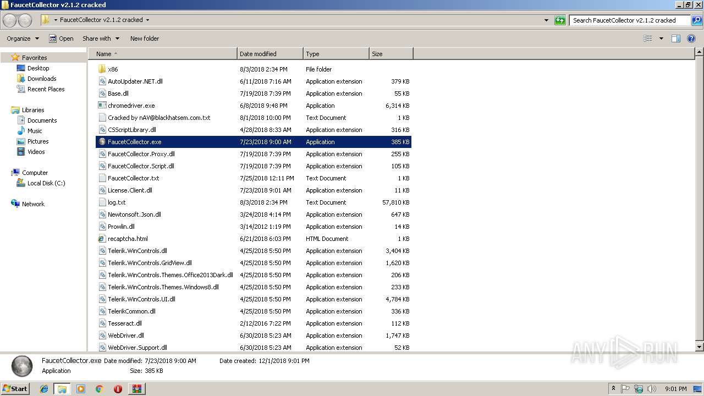Select Telerik.WinControls.GridView.dll file
Image resolution: width=704 pixels, height=396 pixels.
254,263
